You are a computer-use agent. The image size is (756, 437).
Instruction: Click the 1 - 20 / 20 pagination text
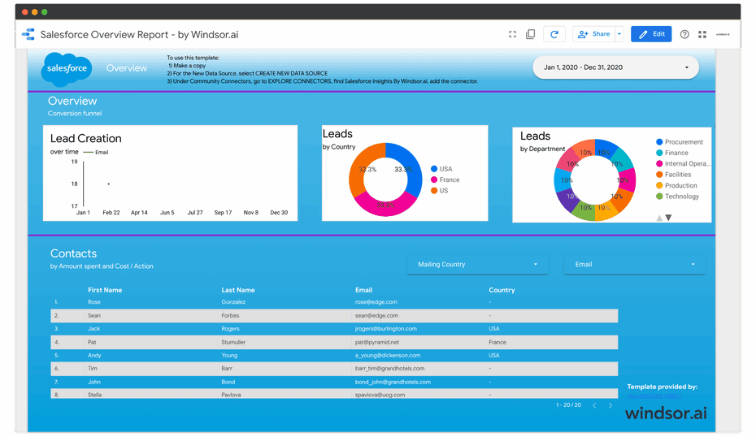point(568,405)
